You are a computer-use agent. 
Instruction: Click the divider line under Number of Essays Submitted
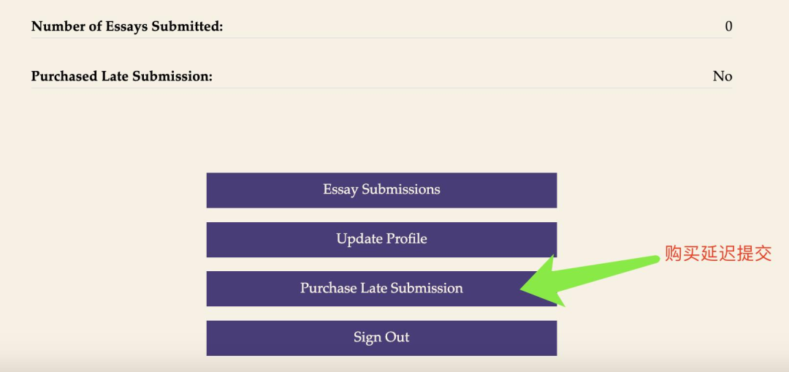pyautogui.click(x=381, y=38)
